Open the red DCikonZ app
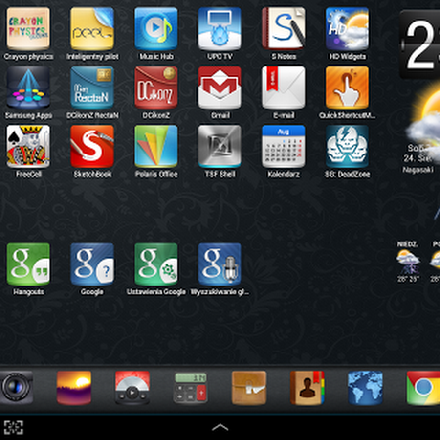 tap(156, 88)
